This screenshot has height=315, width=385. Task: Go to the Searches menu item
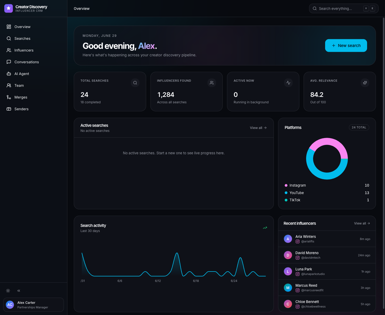[33, 38]
